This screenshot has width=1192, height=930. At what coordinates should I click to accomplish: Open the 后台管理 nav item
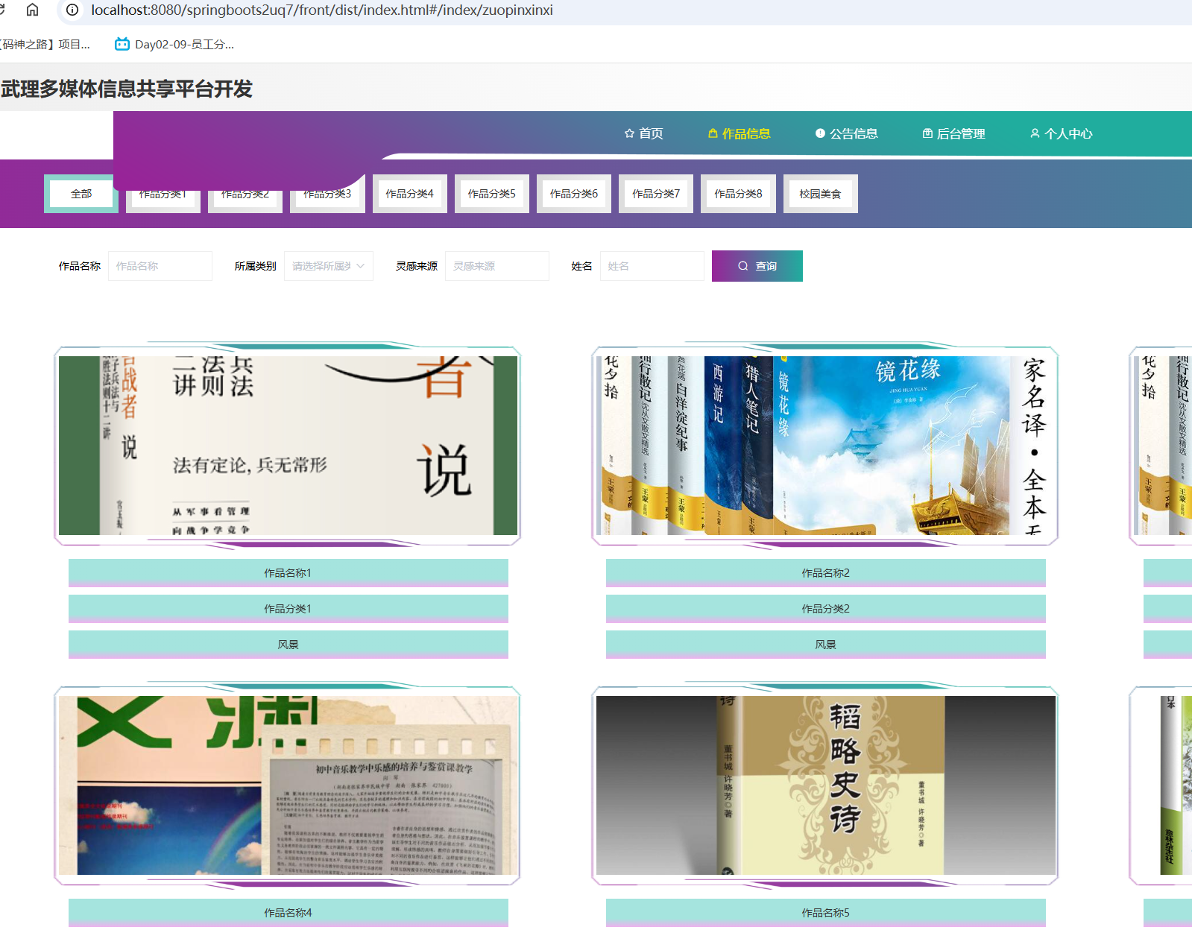[x=954, y=133]
